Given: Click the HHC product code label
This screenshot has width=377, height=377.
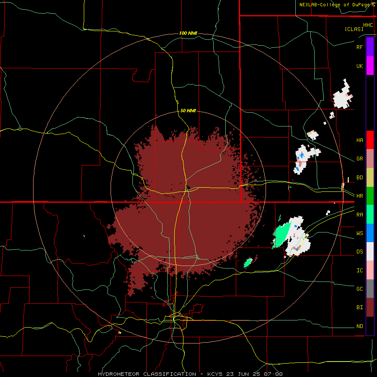Looking at the screenshot, I should (368, 25).
